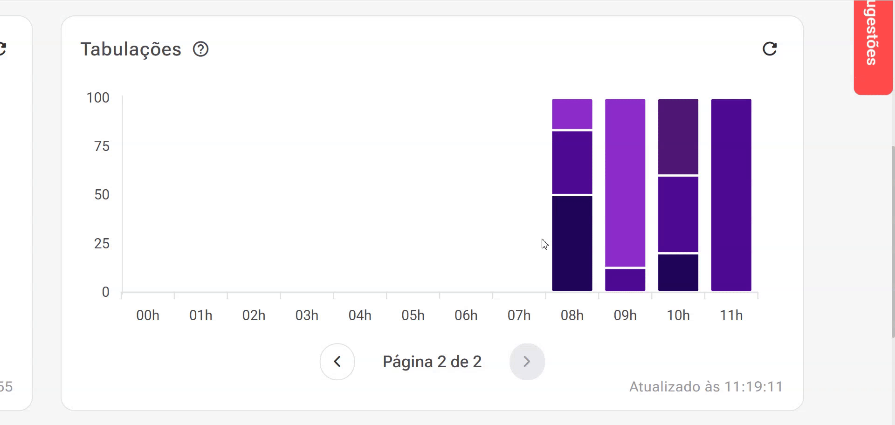Image resolution: width=895 pixels, height=425 pixels.
Task: Click the 'Atualizado às 11:19:11' timestamp
Action: pyautogui.click(x=706, y=387)
